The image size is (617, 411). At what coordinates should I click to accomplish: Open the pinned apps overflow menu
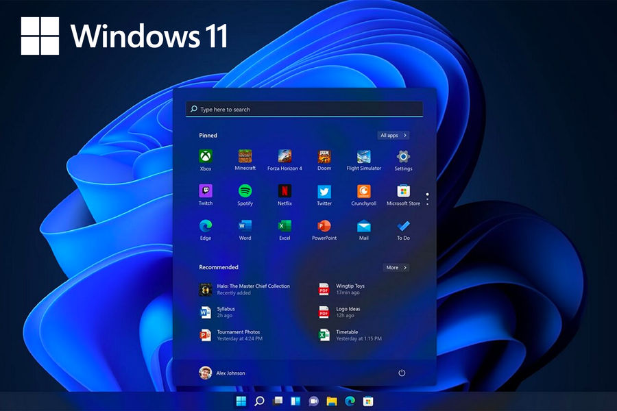tap(426, 198)
